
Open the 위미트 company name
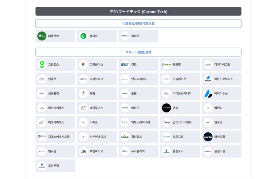pos(135,36)
